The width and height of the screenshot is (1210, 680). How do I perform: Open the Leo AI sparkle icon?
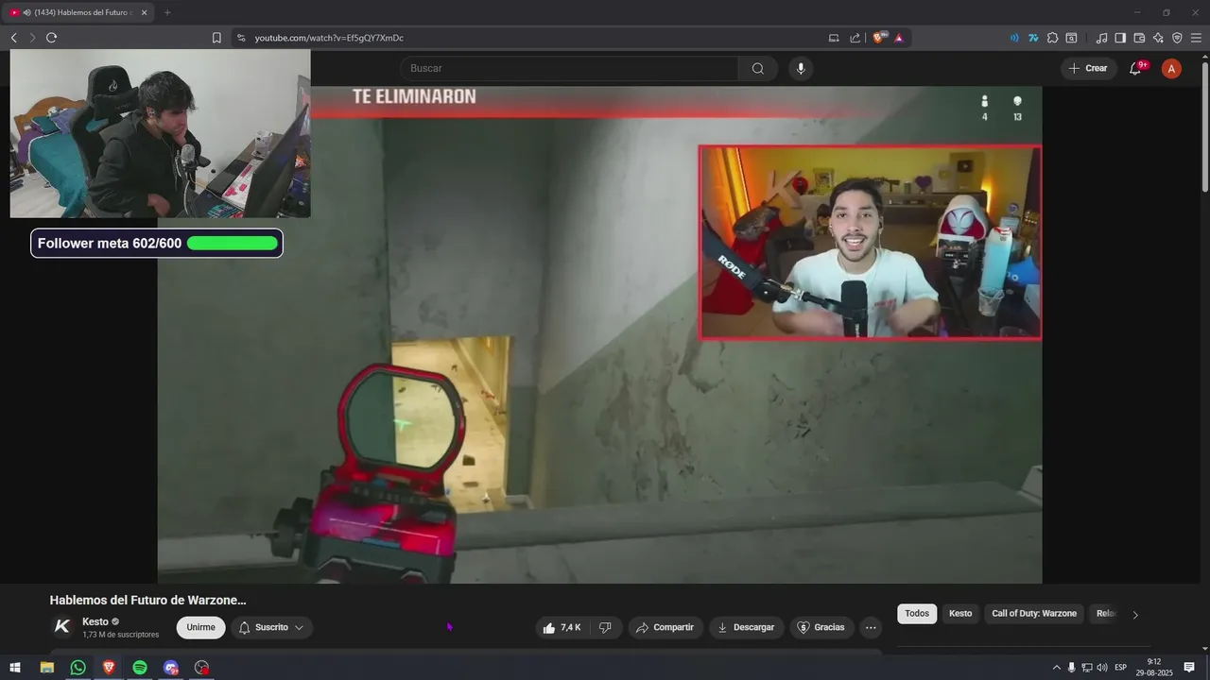pyautogui.click(x=1158, y=38)
